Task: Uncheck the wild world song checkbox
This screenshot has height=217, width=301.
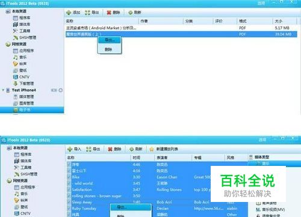Action: [x=69, y=183]
